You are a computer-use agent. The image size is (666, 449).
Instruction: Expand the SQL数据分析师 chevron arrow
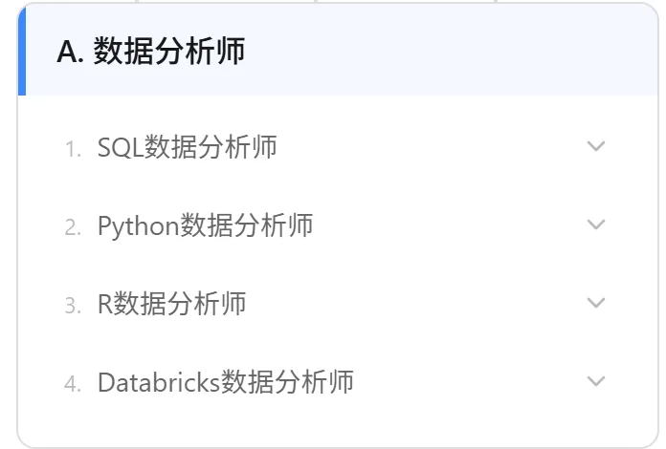click(596, 146)
